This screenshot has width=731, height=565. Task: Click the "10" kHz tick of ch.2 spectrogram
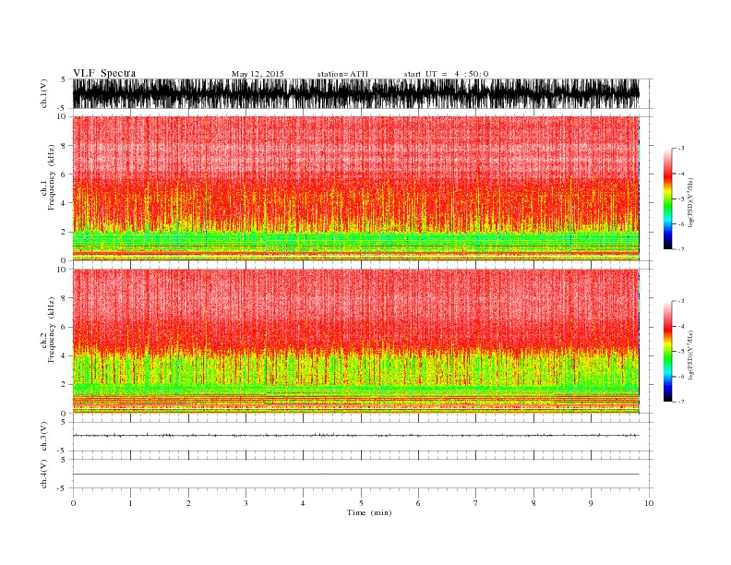[62, 270]
